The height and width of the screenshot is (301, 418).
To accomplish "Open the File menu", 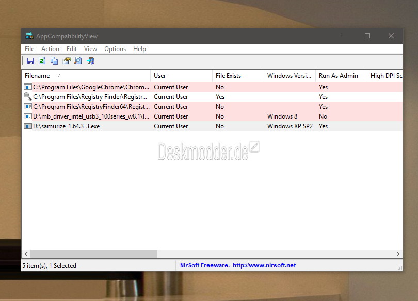I will [29, 49].
